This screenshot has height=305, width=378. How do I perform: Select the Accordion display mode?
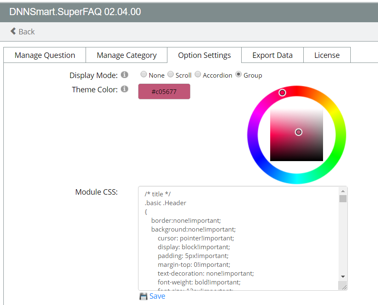click(198, 74)
